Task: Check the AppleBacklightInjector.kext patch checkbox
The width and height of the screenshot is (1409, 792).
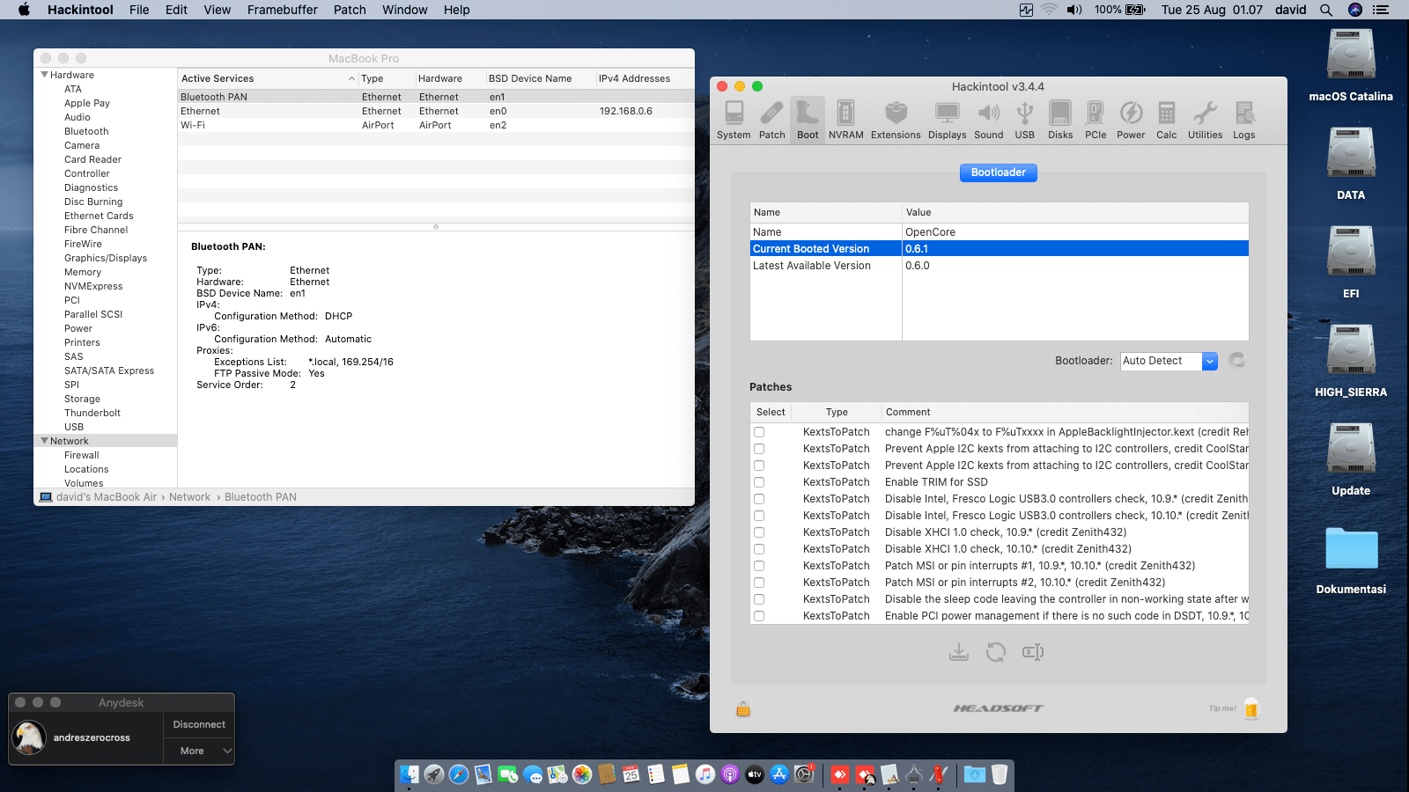Action: click(759, 432)
